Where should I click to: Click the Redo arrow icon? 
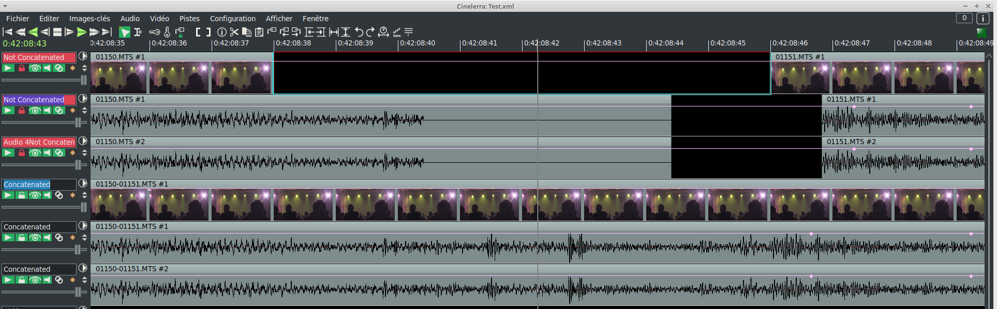coord(370,32)
